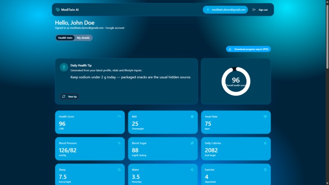Screen dimensions: 329x185
Task: Click the Blood Pressure value 126/82
Action: pyautogui.click(x=68, y=150)
